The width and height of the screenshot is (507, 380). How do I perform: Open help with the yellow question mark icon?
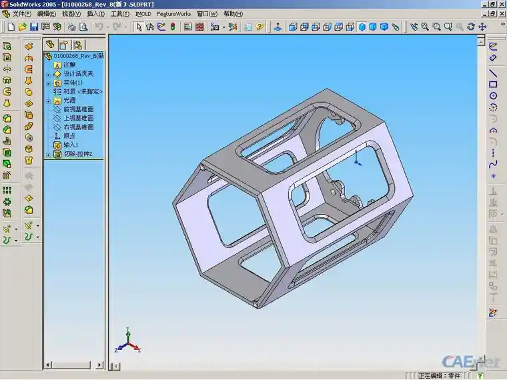[x=260, y=27]
